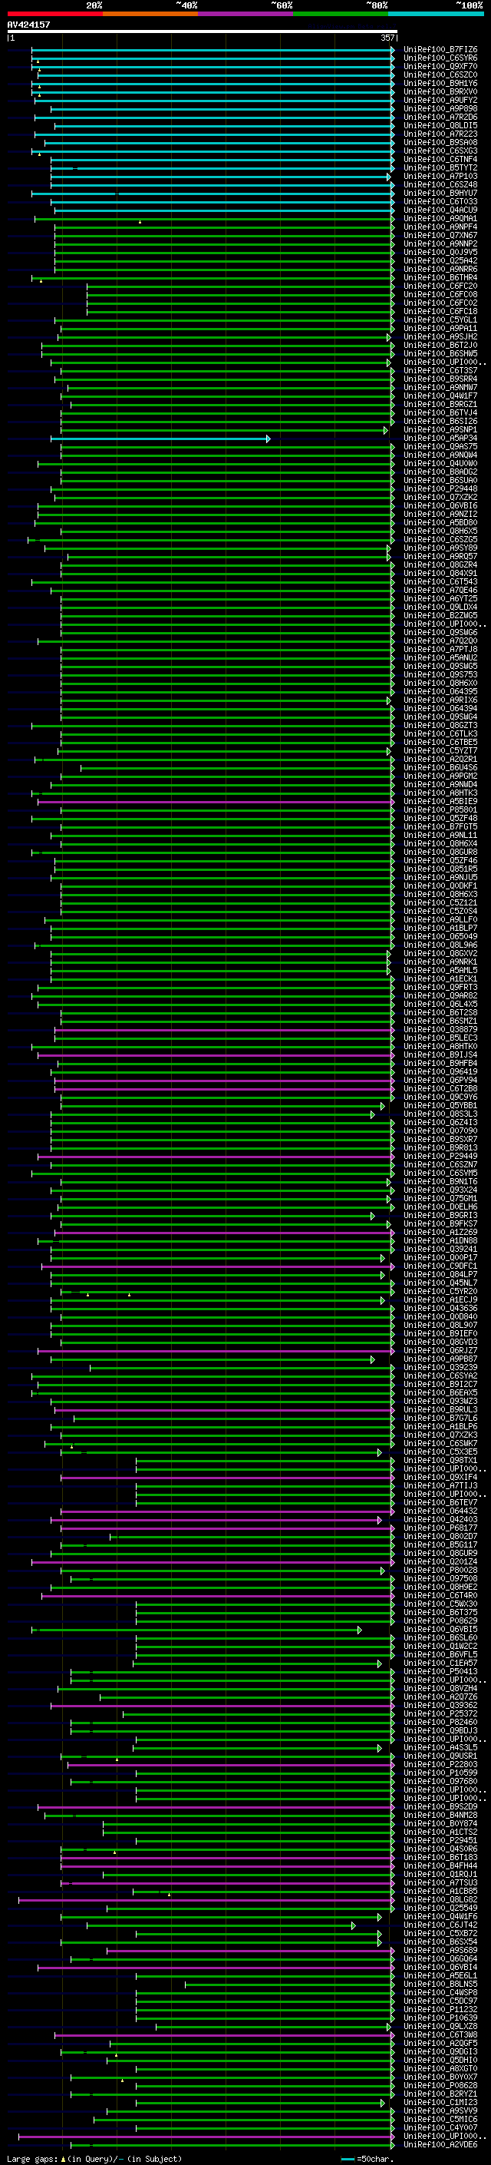
Task: Choose the UniRef100_Q8LG82 entry
Action: pos(440,1899)
